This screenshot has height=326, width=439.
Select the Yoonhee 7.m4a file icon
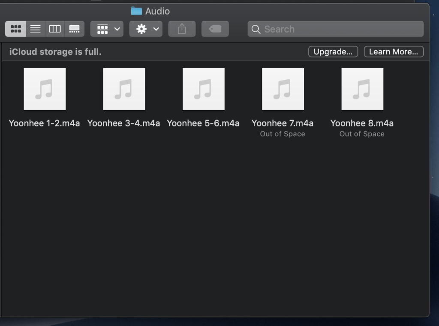pos(283,89)
